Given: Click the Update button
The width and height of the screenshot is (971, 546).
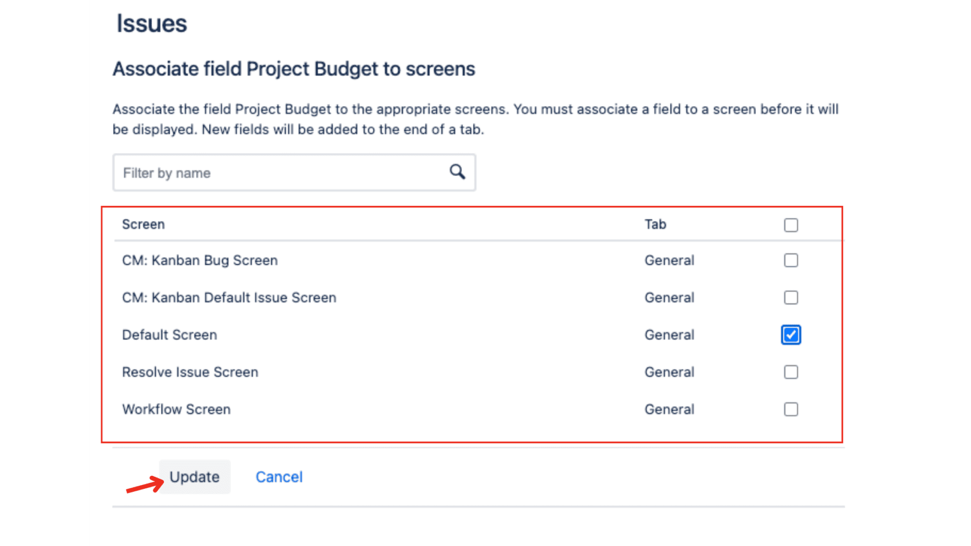Looking at the screenshot, I should 194,476.
